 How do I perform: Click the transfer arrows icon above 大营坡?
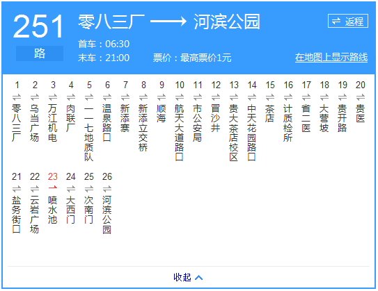[x=324, y=97]
